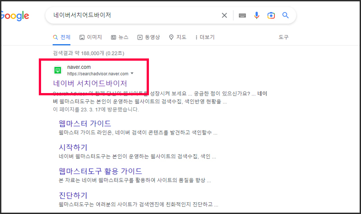Open the 네이버 서치어드바이저 result title
The width and height of the screenshot is (361, 214).
(x=90, y=83)
